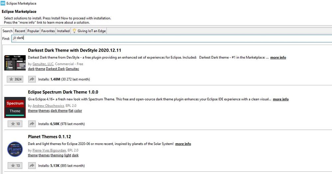This screenshot has height=174, width=332.
Task: Open more info for Eclipse Spectrum Dark Theme
Action: pyautogui.click(x=280, y=99)
